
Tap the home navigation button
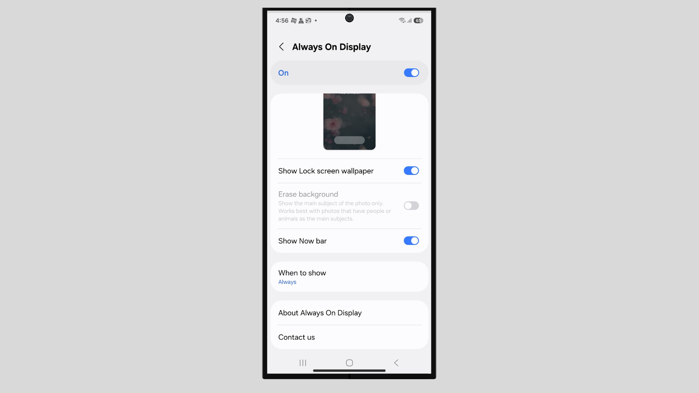tap(349, 363)
